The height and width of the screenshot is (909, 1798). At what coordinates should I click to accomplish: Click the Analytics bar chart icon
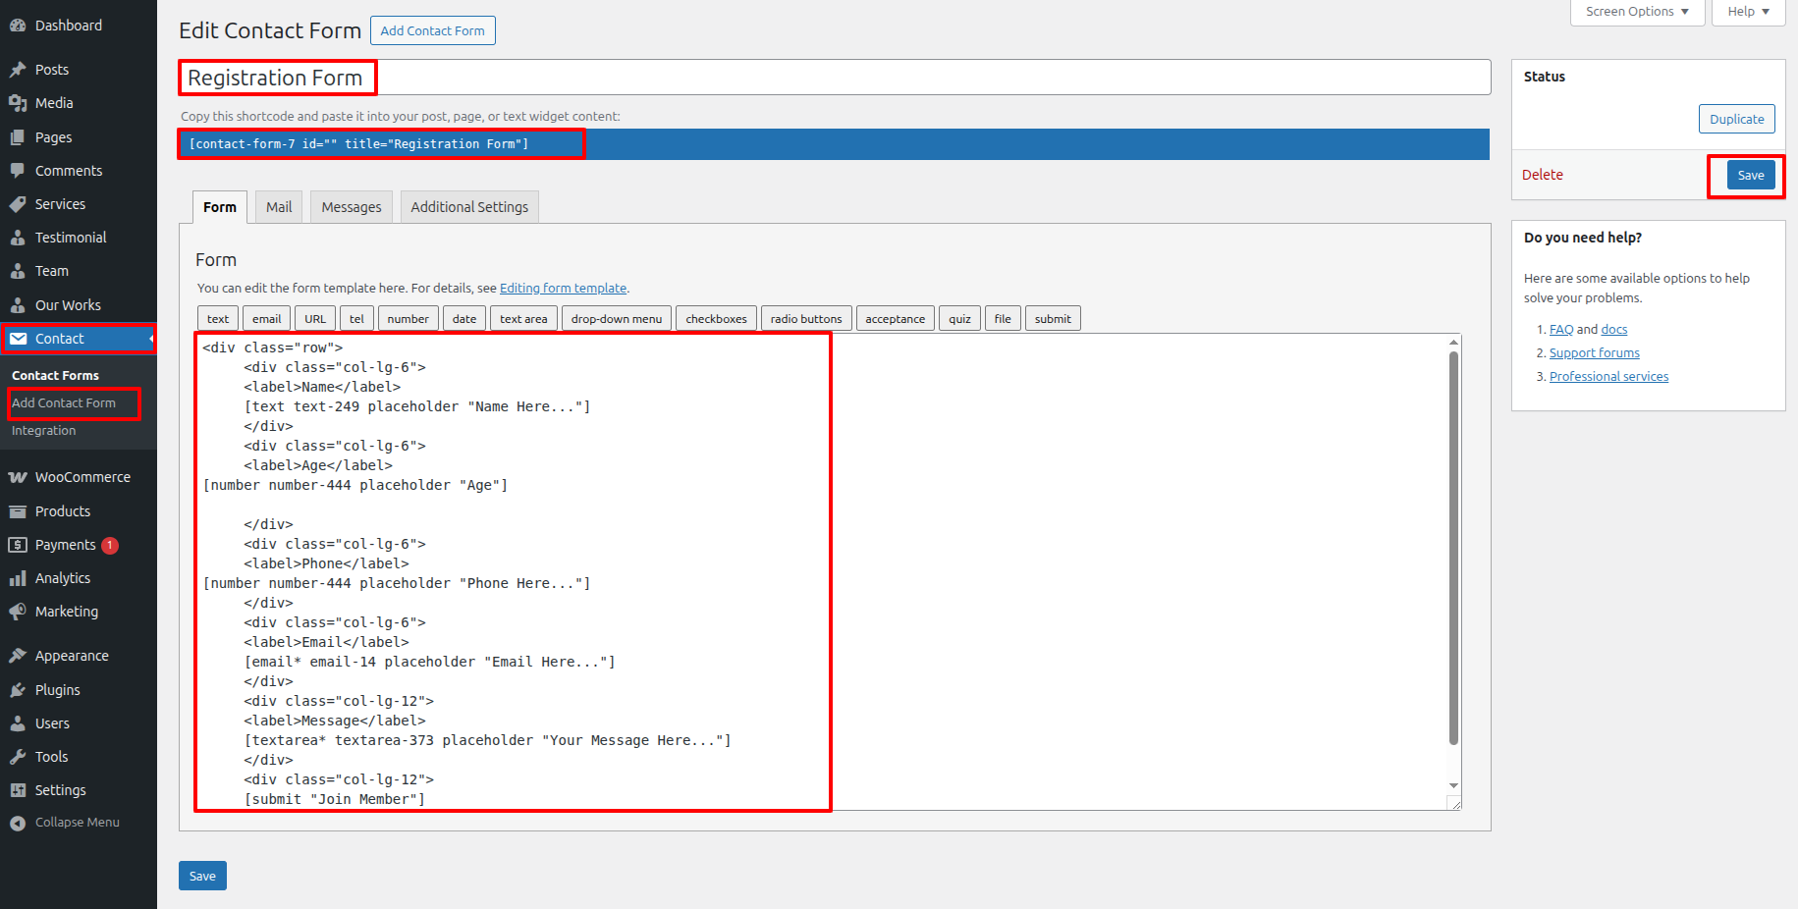[x=18, y=578]
